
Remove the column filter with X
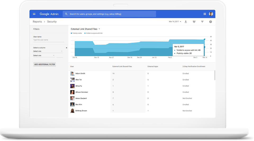(x=67, y=48)
